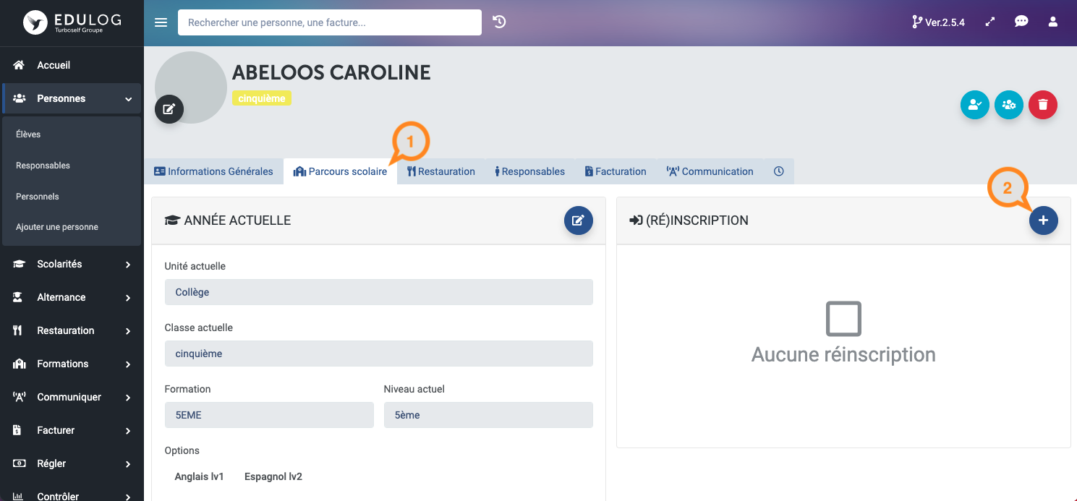Viewport: 1077px width, 501px height.
Task: Expand the Scolarités menu chevron
Action: coord(128,265)
